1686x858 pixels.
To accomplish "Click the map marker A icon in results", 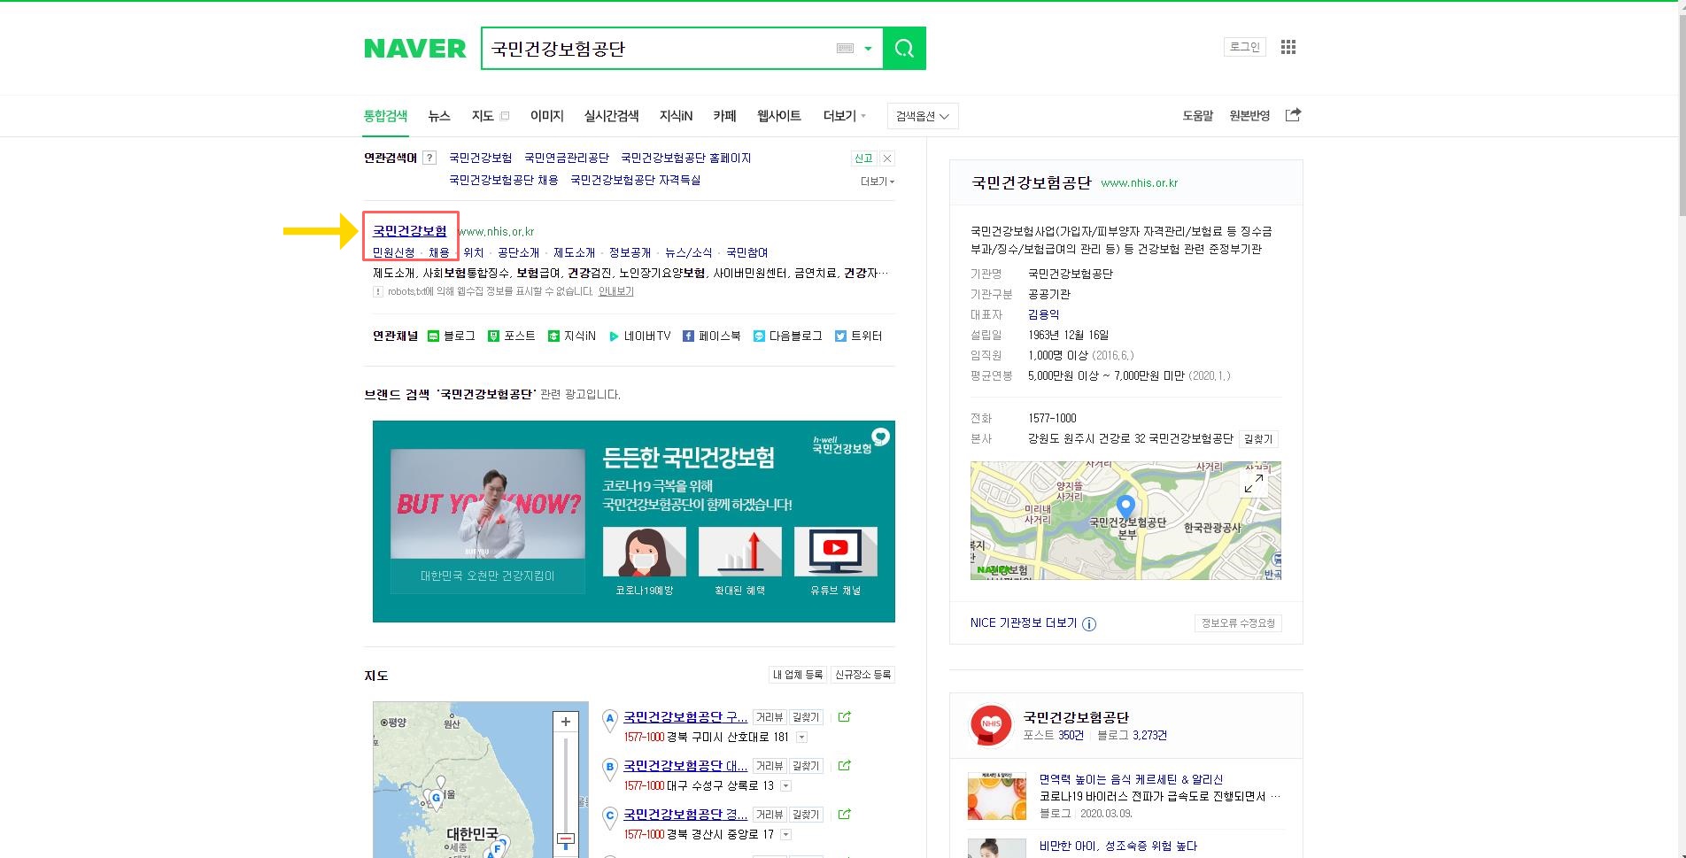I will tap(609, 720).
